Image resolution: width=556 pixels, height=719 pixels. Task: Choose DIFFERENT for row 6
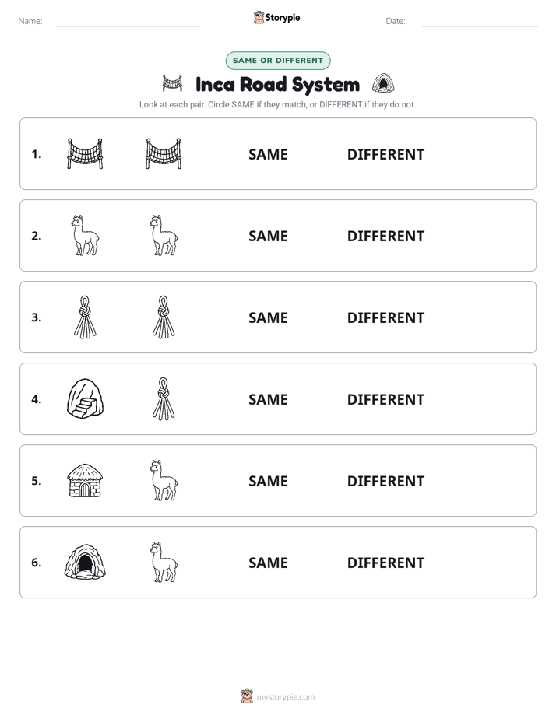(385, 563)
